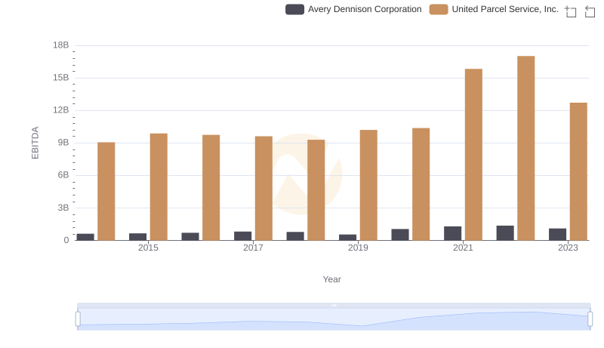Viewport: 604px width, 348px height.
Task: Click the data zoom slider preview area
Action: click(334, 319)
